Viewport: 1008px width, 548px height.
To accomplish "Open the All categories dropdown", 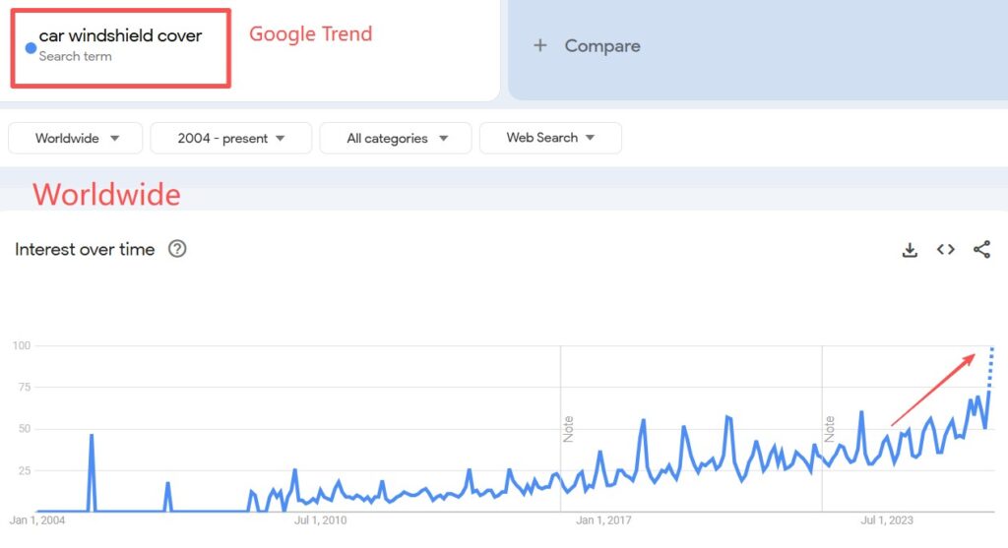I will point(396,139).
